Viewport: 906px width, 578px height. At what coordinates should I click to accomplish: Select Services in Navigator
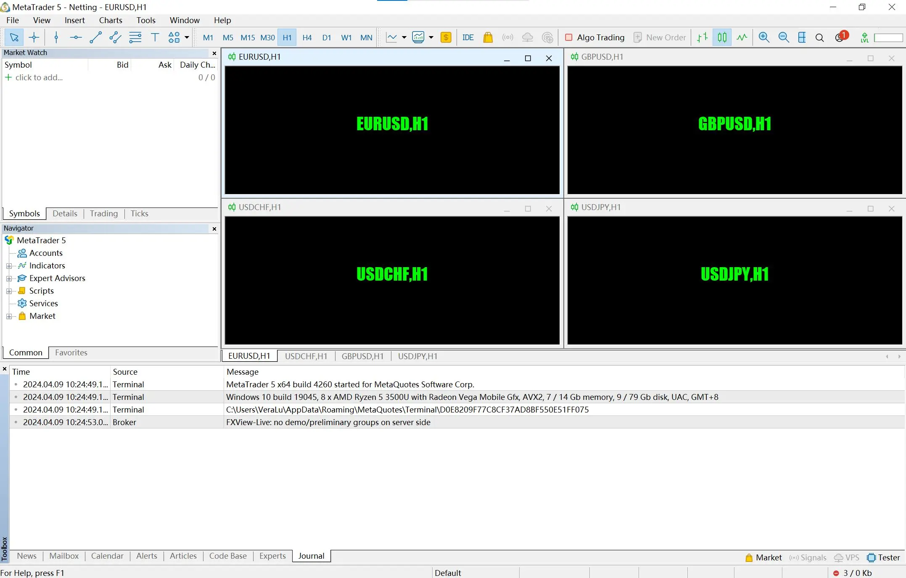(x=44, y=303)
